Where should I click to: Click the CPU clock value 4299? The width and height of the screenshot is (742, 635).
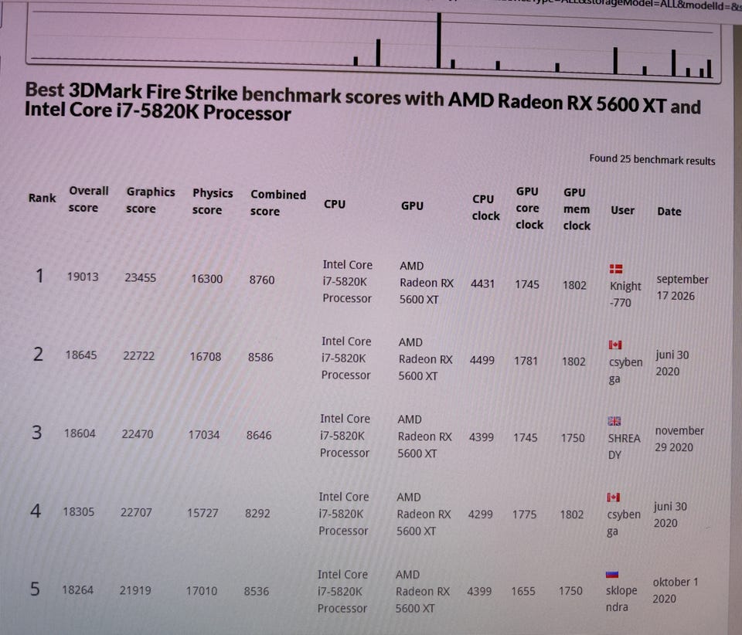click(480, 514)
